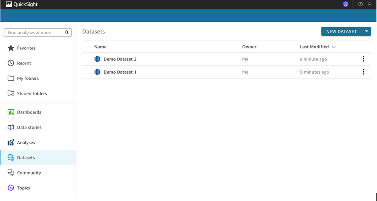
Task: Open My folders
Action: coord(28,79)
